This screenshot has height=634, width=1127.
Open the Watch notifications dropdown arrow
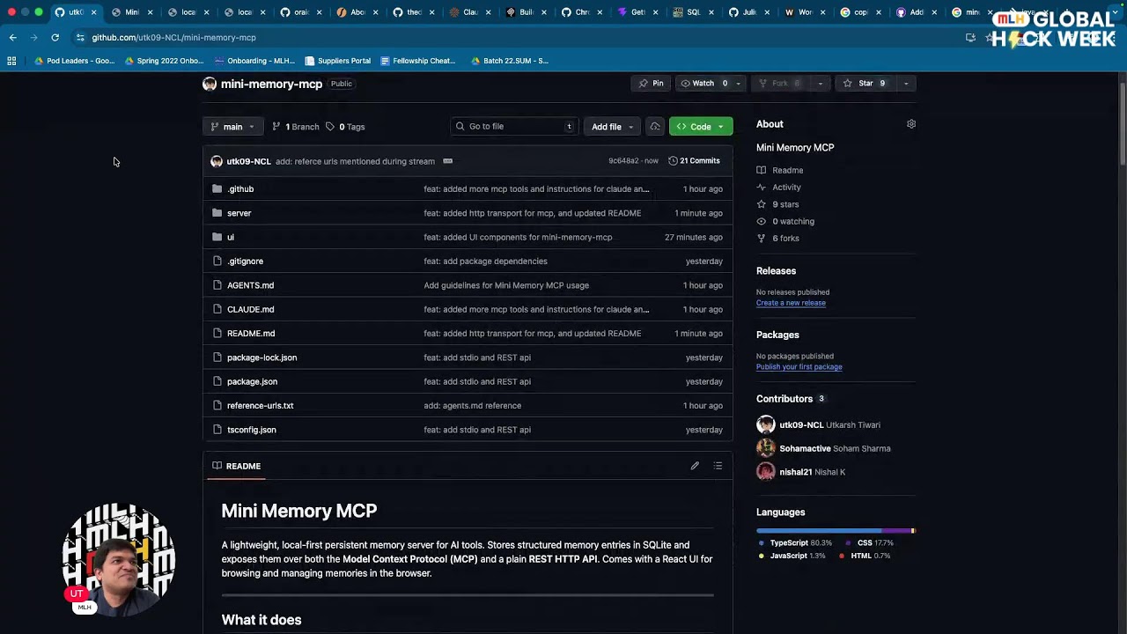(738, 84)
